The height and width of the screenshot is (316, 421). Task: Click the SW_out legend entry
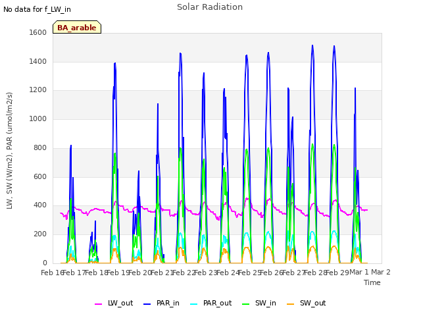[x=307, y=303]
